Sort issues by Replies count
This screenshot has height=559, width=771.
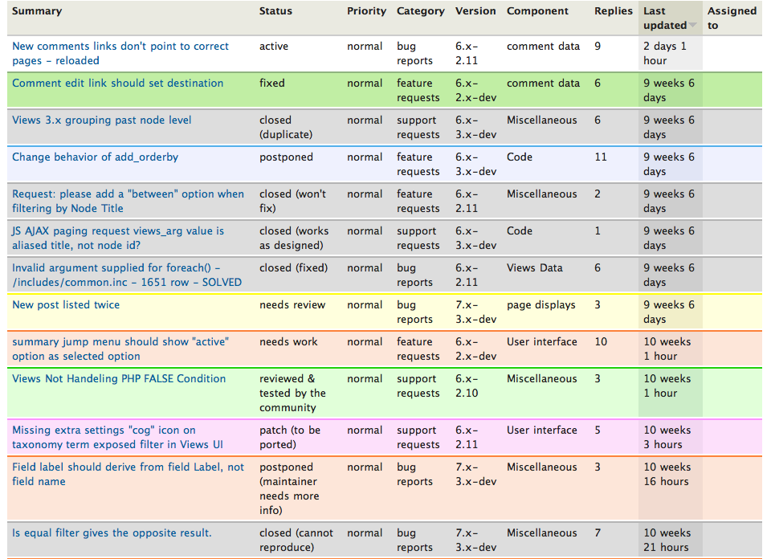tap(613, 10)
